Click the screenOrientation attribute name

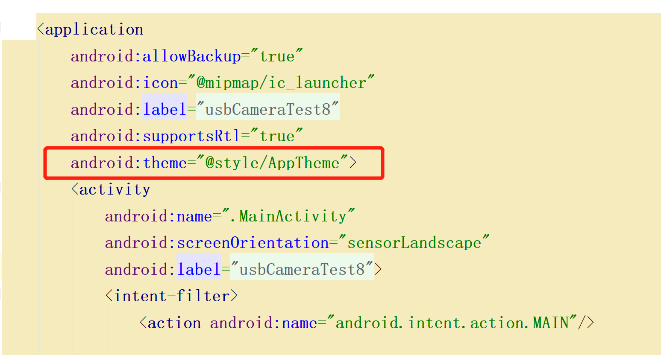(253, 243)
